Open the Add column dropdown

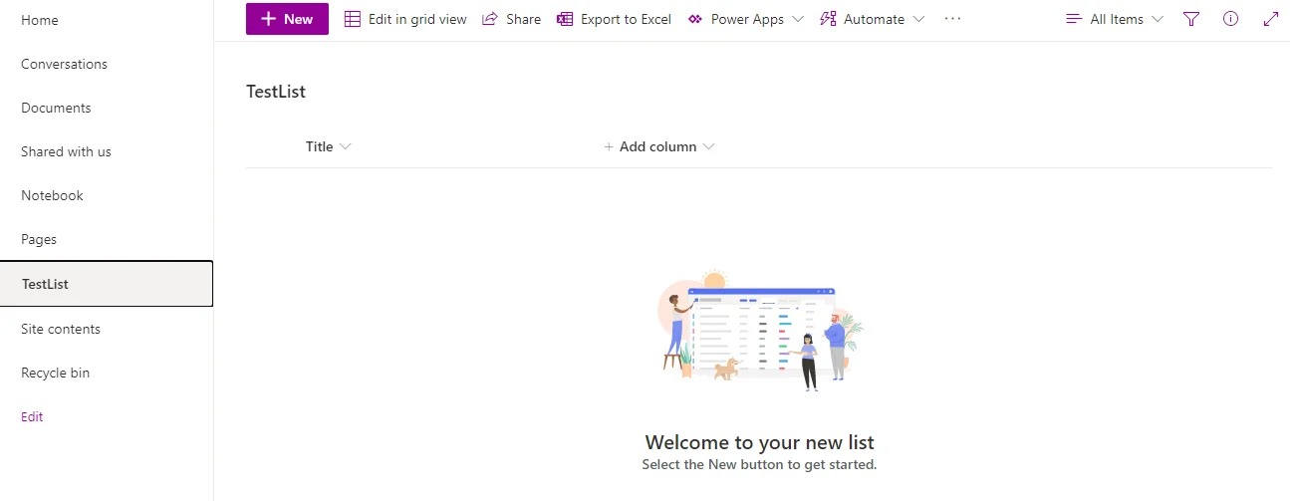pos(659,146)
